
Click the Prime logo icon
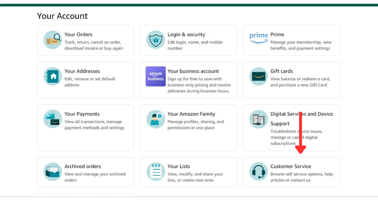coord(259,38)
